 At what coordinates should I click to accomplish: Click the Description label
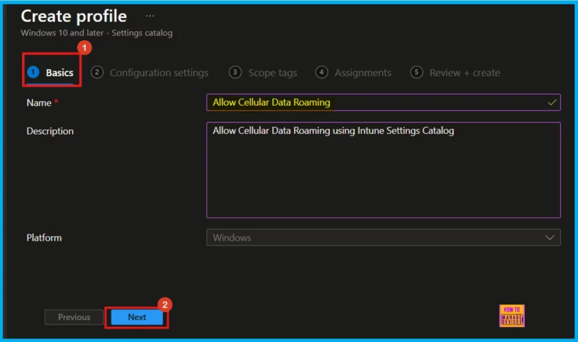[x=50, y=131]
